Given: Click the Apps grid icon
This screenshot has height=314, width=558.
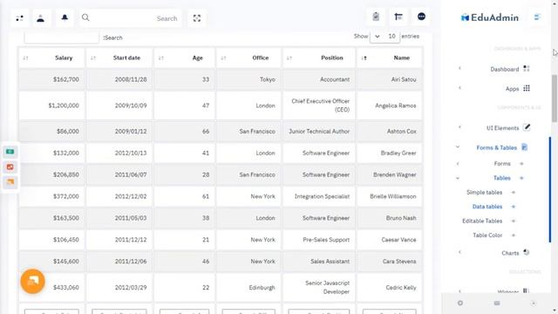Looking at the screenshot, I should pyautogui.click(x=527, y=88).
